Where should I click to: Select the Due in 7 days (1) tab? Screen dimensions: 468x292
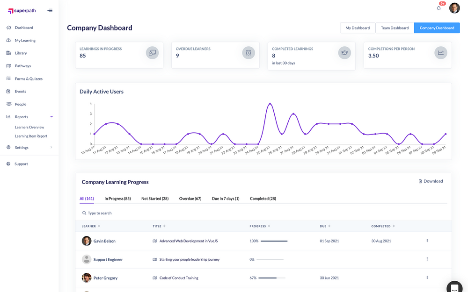(x=226, y=199)
